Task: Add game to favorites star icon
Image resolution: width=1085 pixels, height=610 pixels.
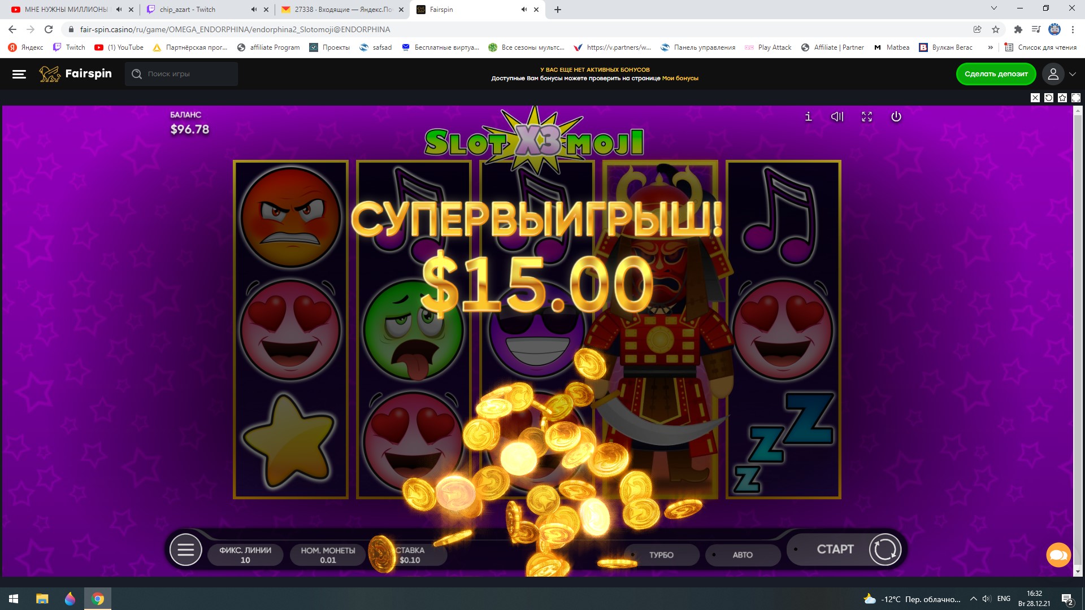Action: [x=1062, y=98]
